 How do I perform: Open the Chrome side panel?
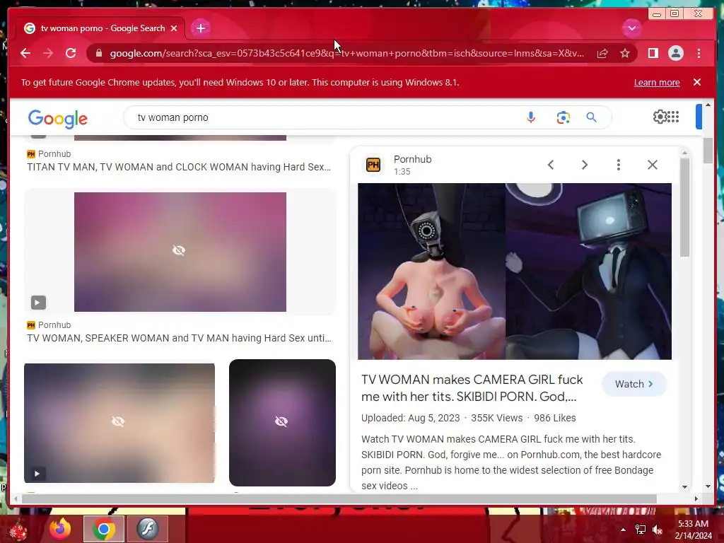pyautogui.click(x=653, y=53)
